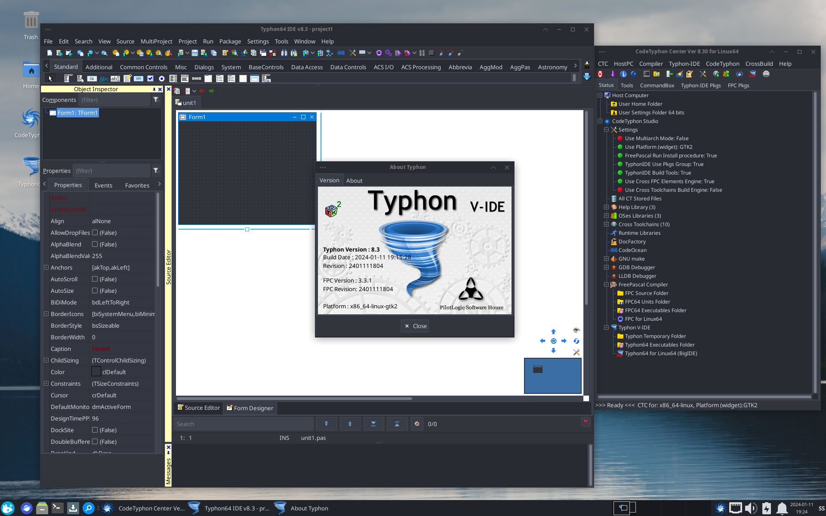Viewport: 826px width, 516px height.
Task: Click red power icon in CodeTyphon Center
Action: pyautogui.click(x=600, y=74)
